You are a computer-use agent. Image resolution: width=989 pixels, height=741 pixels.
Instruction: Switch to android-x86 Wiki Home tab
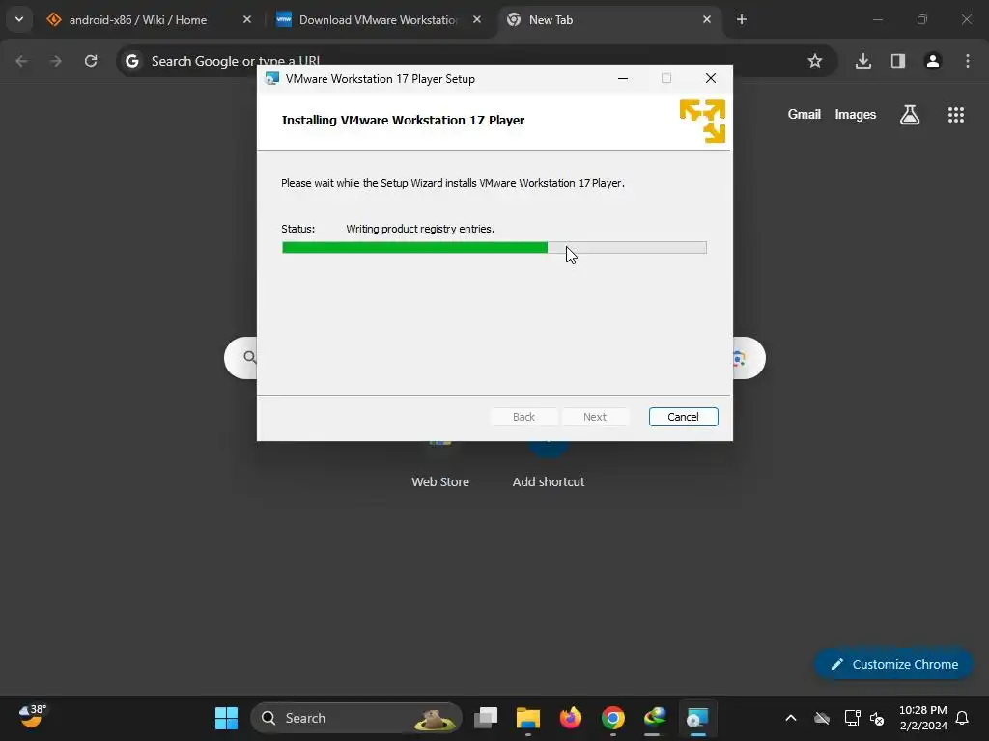coord(137,20)
